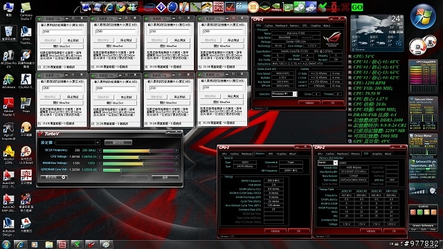Launch Fraps desktop shortcut
The image size is (443, 249).
(x=26, y=105)
